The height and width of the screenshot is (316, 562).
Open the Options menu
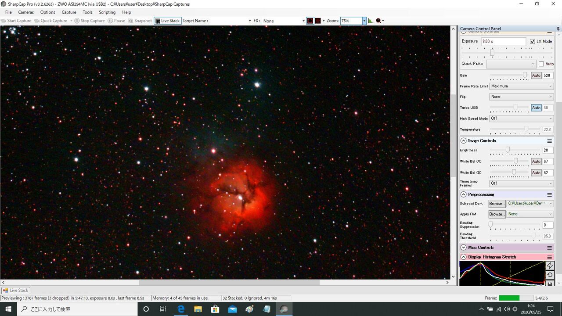point(48,12)
